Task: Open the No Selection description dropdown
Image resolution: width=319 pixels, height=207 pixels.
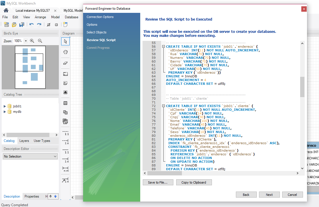Action: [30, 156]
